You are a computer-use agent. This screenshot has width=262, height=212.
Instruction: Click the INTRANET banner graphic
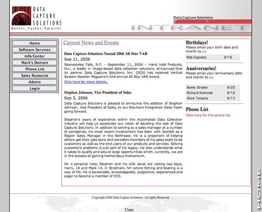point(190,27)
